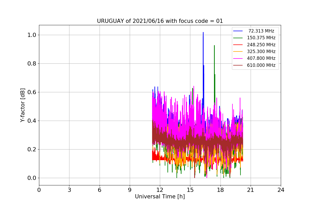This screenshot has height=208, width=312.
Task: Click the blue line swatch in legend
Action: [x=238, y=31]
